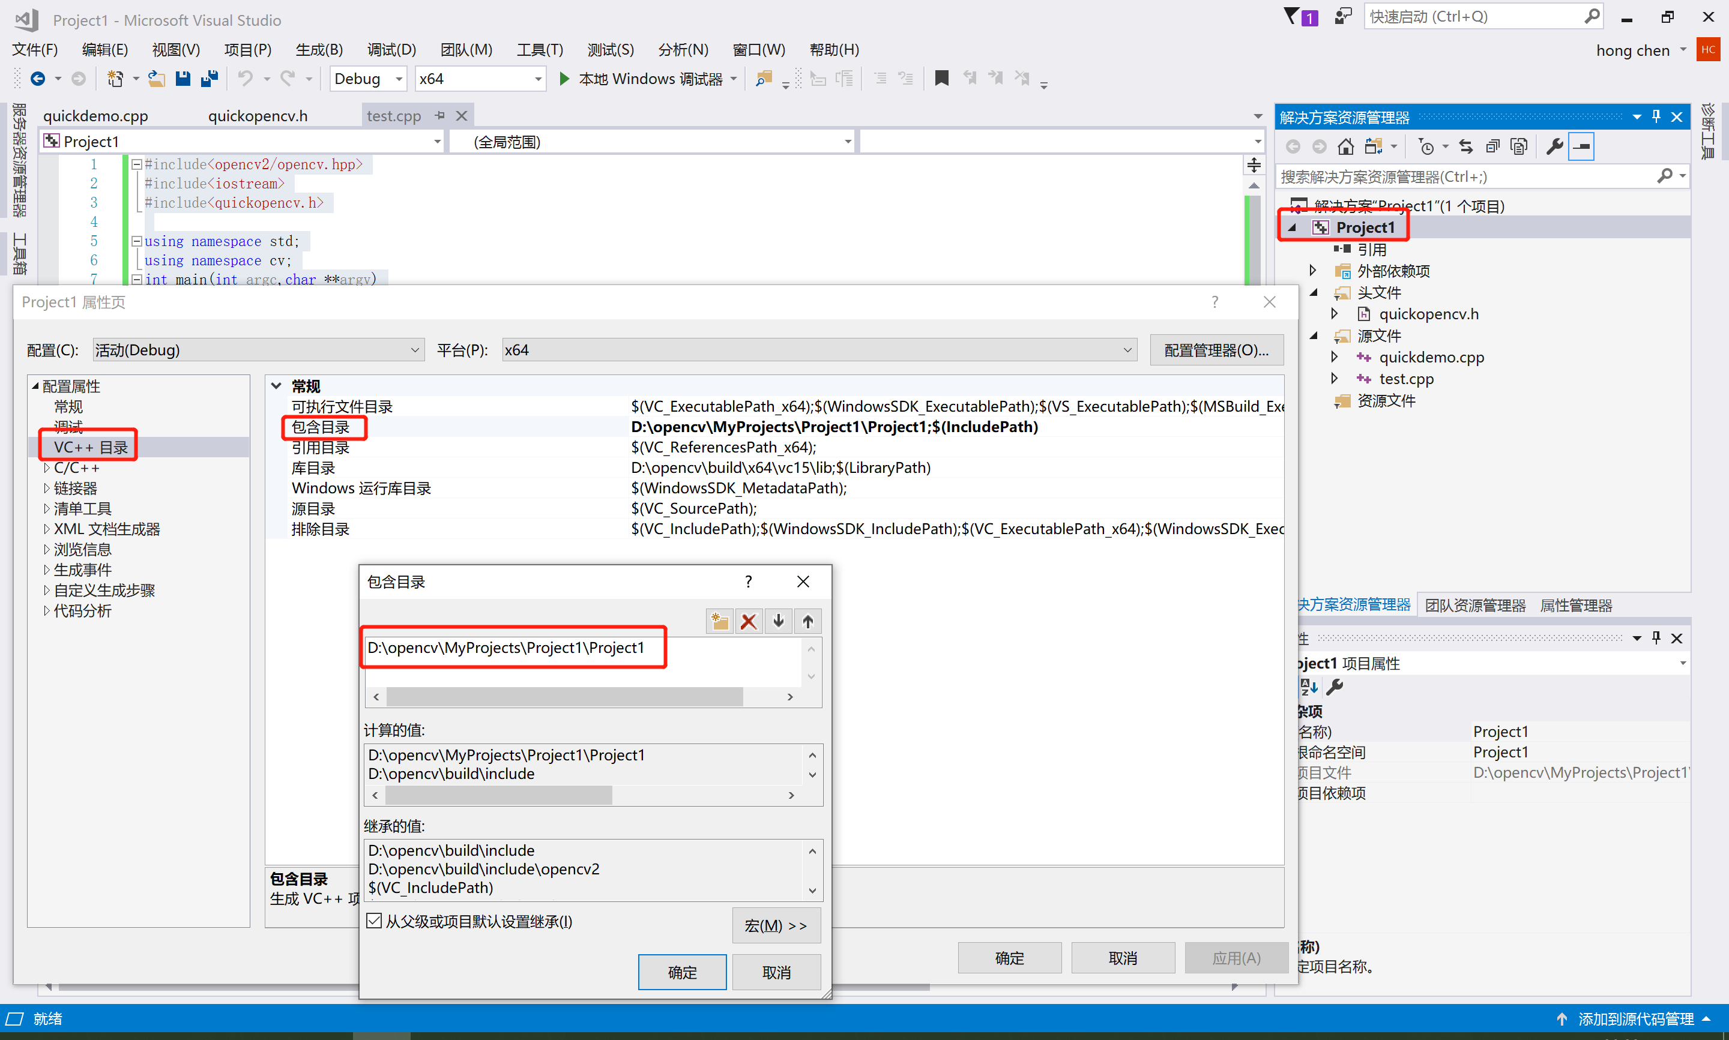This screenshot has height=1040, width=1729.
Task: Click the Save All toolbar icon
Action: tap(210, 79)
